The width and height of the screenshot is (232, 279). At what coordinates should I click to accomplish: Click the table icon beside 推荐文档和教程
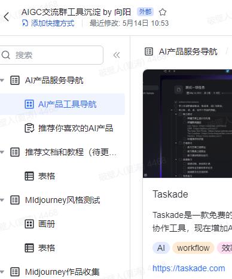click(15, 152)
